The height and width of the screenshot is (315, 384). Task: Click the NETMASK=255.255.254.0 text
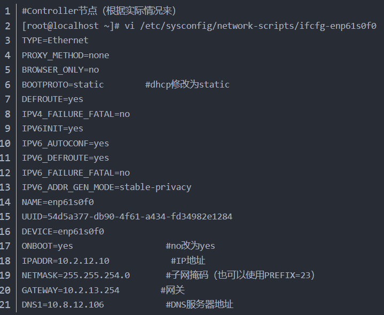click(75, 275)
